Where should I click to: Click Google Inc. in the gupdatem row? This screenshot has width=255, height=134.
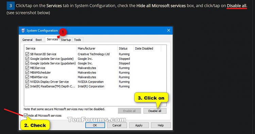click(85, 63)
